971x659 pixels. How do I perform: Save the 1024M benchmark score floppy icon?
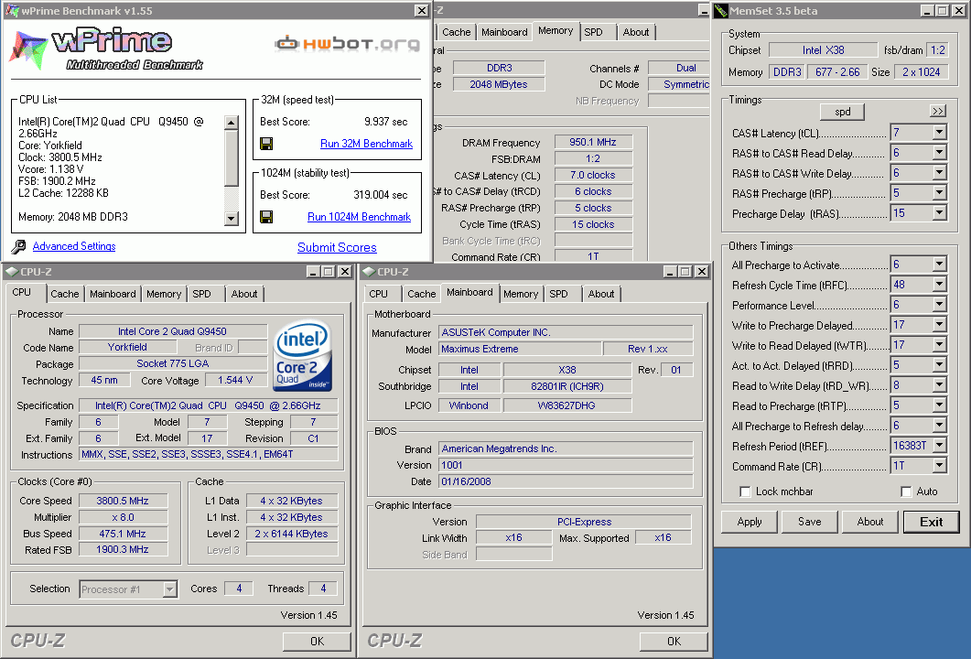[x=266, y=217]
